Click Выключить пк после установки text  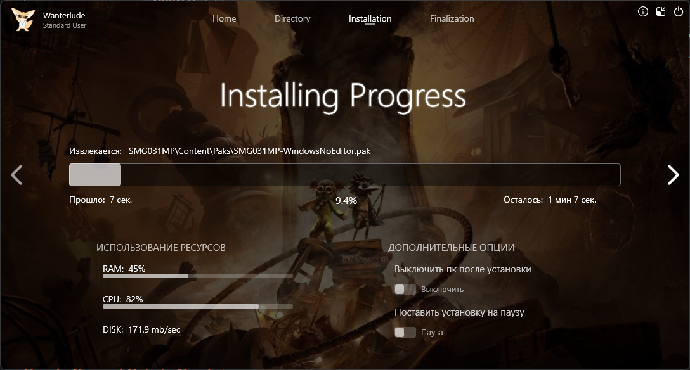point(462,269)
